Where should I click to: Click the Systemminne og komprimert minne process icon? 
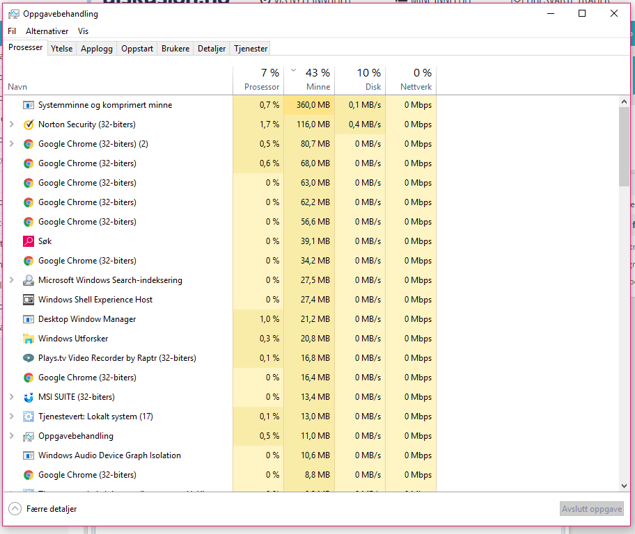[x=29, y=105]
